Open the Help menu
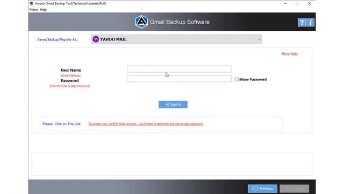The height and width of the screenshot is (194, 344). [x=43, y=10]
